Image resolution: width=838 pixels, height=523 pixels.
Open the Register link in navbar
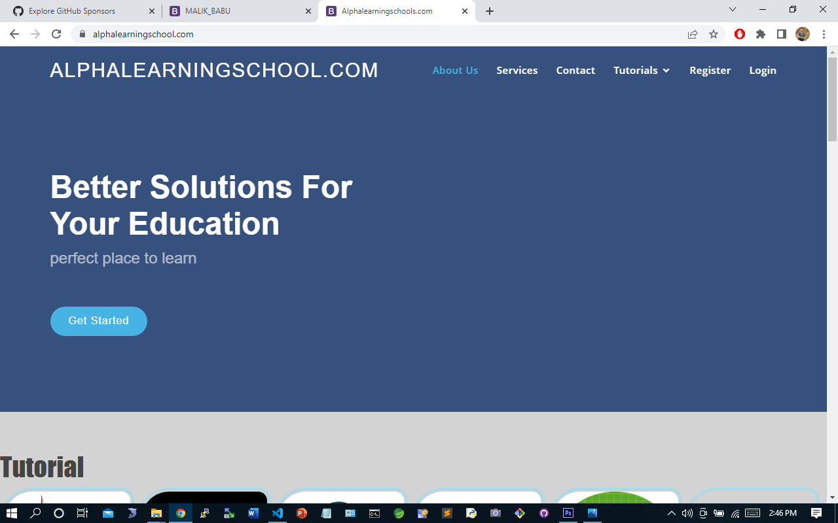pyautogui.click(x=710, y=71)
